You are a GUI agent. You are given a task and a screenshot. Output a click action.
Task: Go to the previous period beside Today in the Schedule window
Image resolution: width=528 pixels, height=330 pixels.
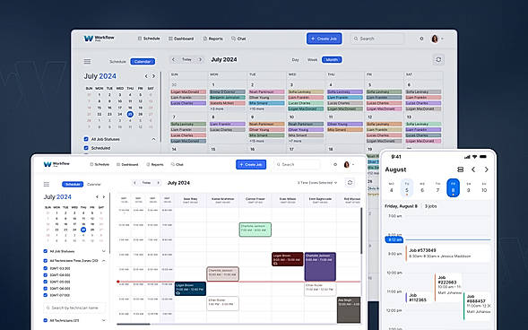tap(134, 183)
